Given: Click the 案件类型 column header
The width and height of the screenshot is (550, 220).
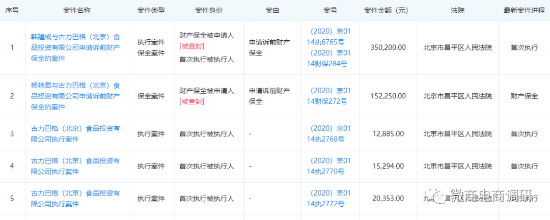Looking at the screenshot, I should click(150, 10).
